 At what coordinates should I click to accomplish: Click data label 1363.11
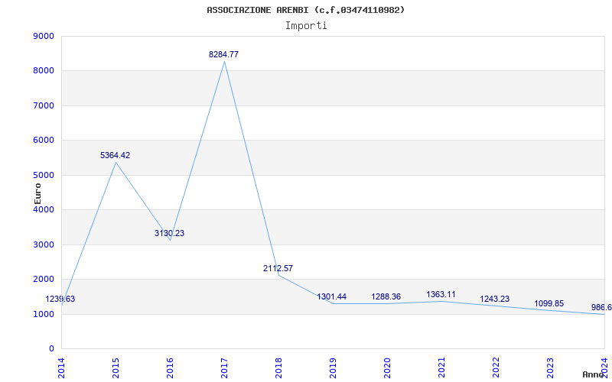point(441,295)
